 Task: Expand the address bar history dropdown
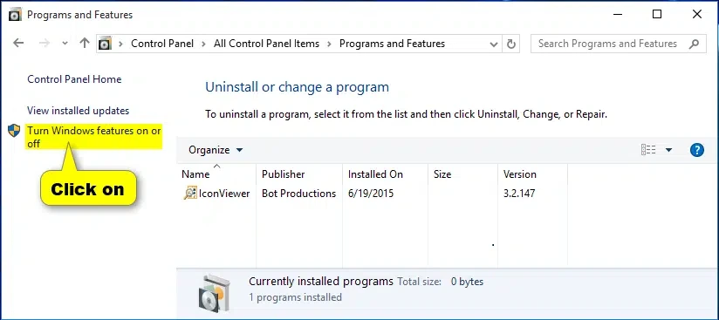click(493, 44)
